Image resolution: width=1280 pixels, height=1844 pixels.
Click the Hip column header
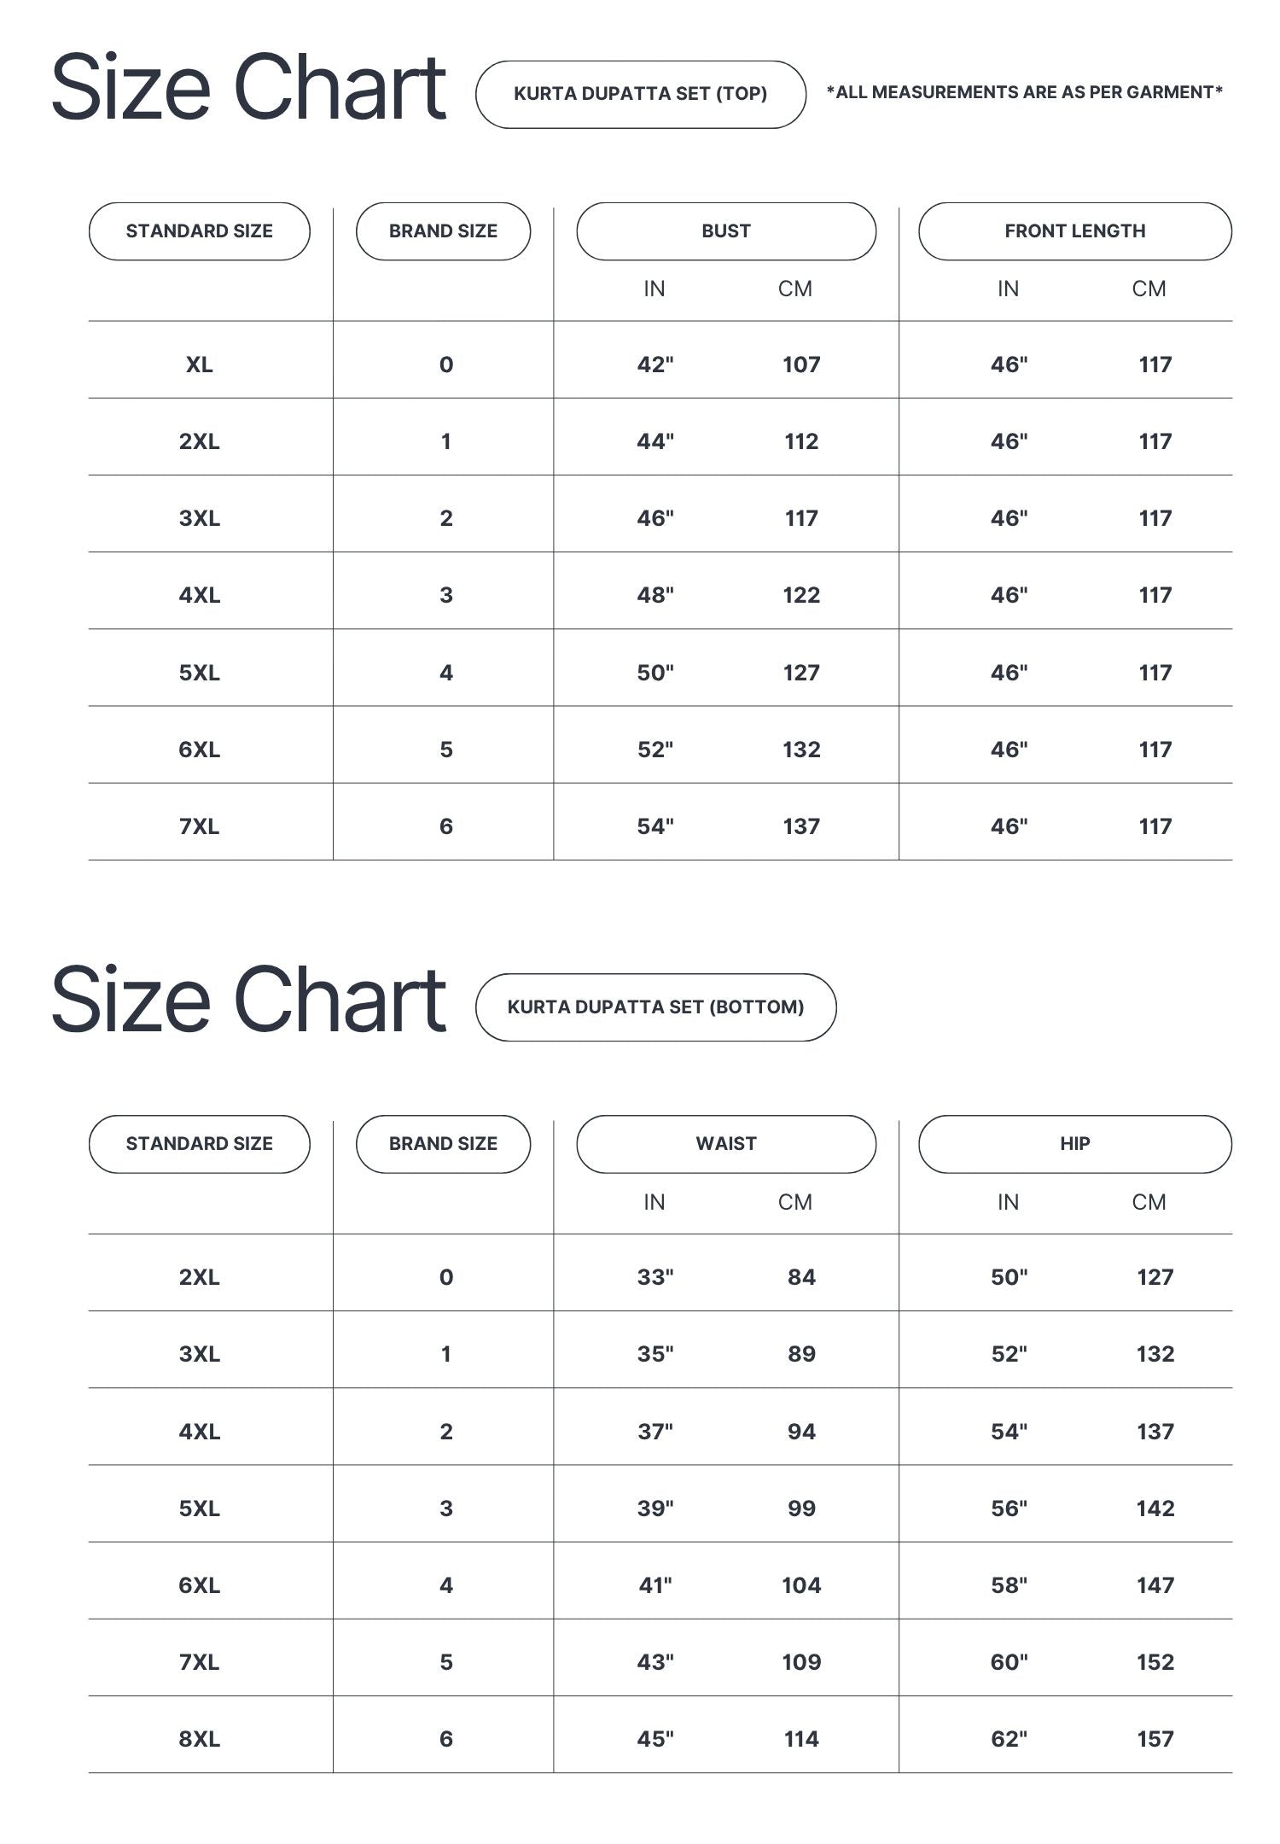1074,1144
